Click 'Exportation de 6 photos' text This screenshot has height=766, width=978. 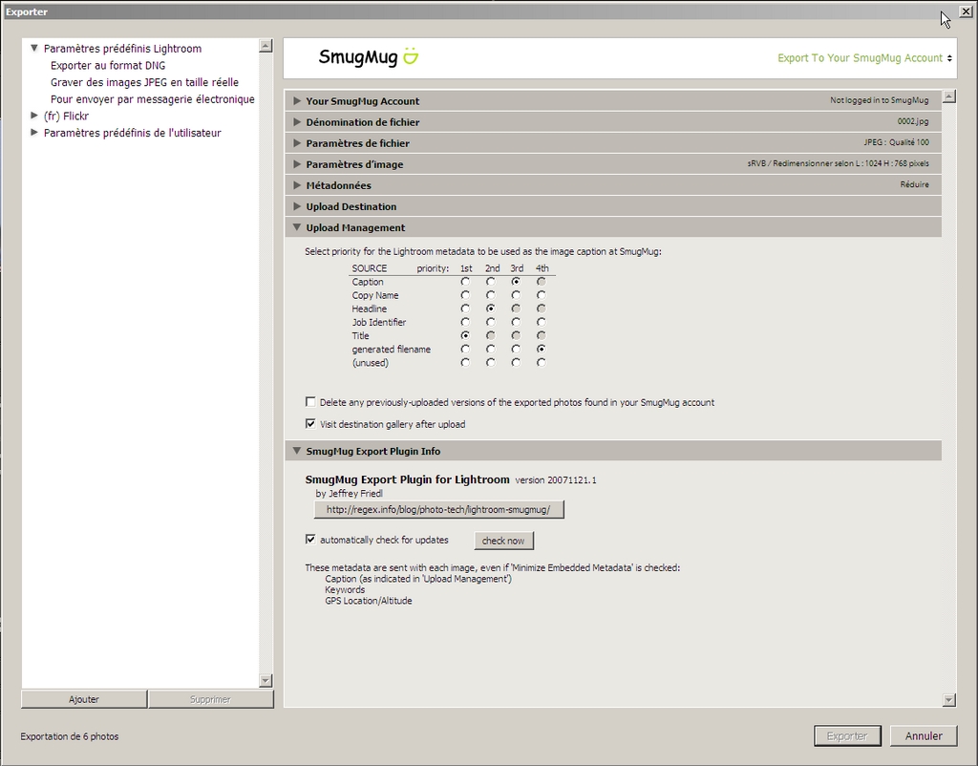pos(69,736)
